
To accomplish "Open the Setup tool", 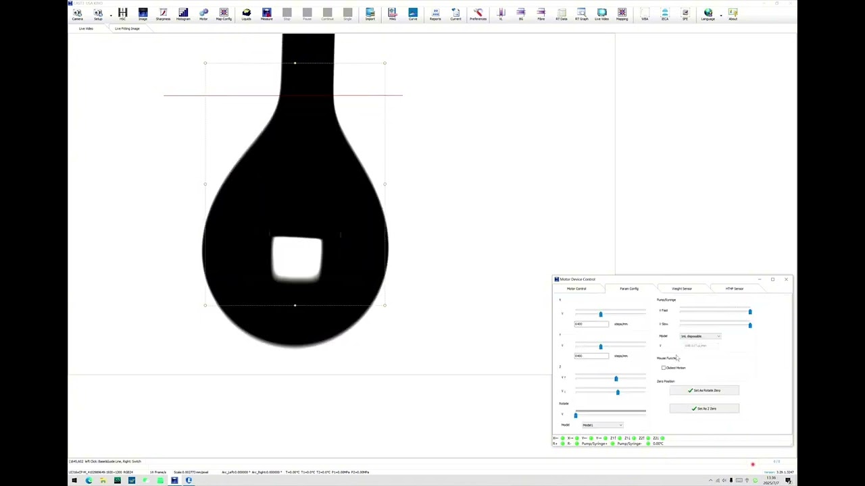I will click(98, 13).
